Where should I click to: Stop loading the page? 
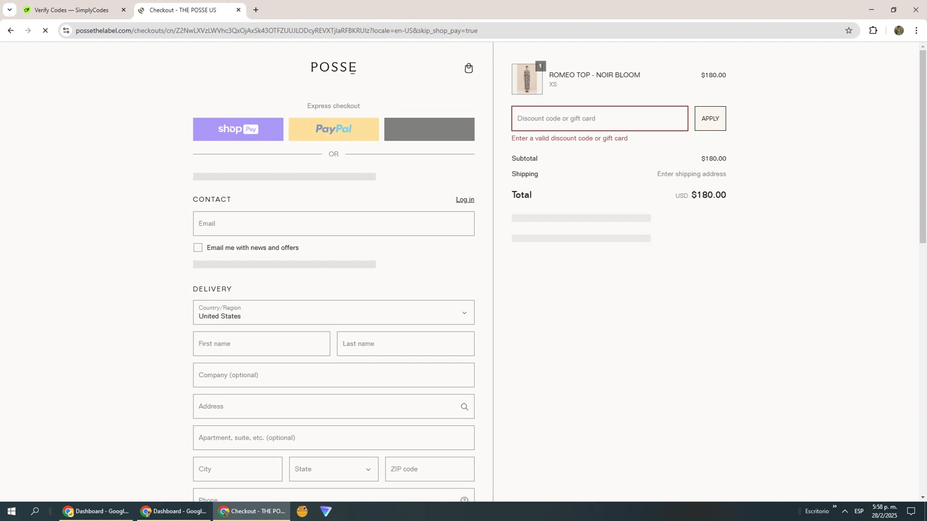[x=45, y=30]
